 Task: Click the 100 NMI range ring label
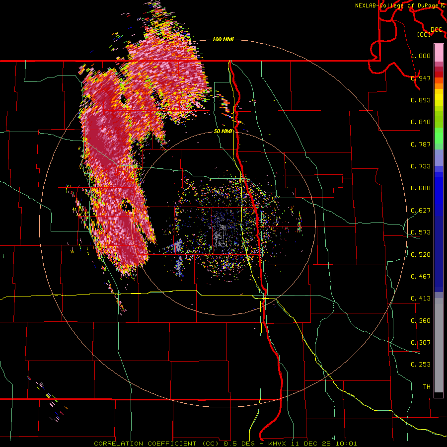point(223,39)
